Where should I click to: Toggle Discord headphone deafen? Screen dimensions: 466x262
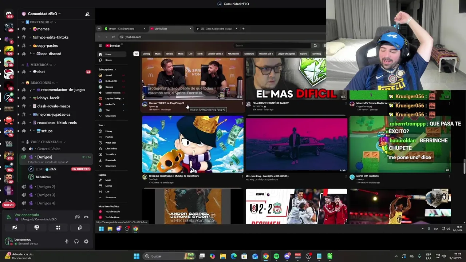[76, 241]
